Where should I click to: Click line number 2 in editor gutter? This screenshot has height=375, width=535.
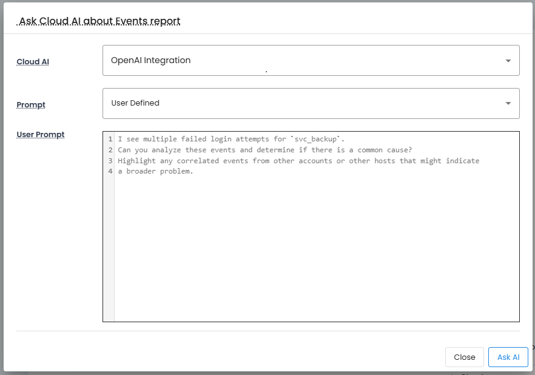[110, 150]
